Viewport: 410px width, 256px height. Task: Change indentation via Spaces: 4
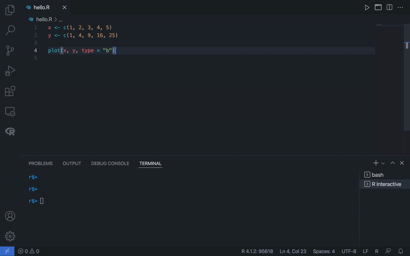pyautogui.click(x=324, y=251)
